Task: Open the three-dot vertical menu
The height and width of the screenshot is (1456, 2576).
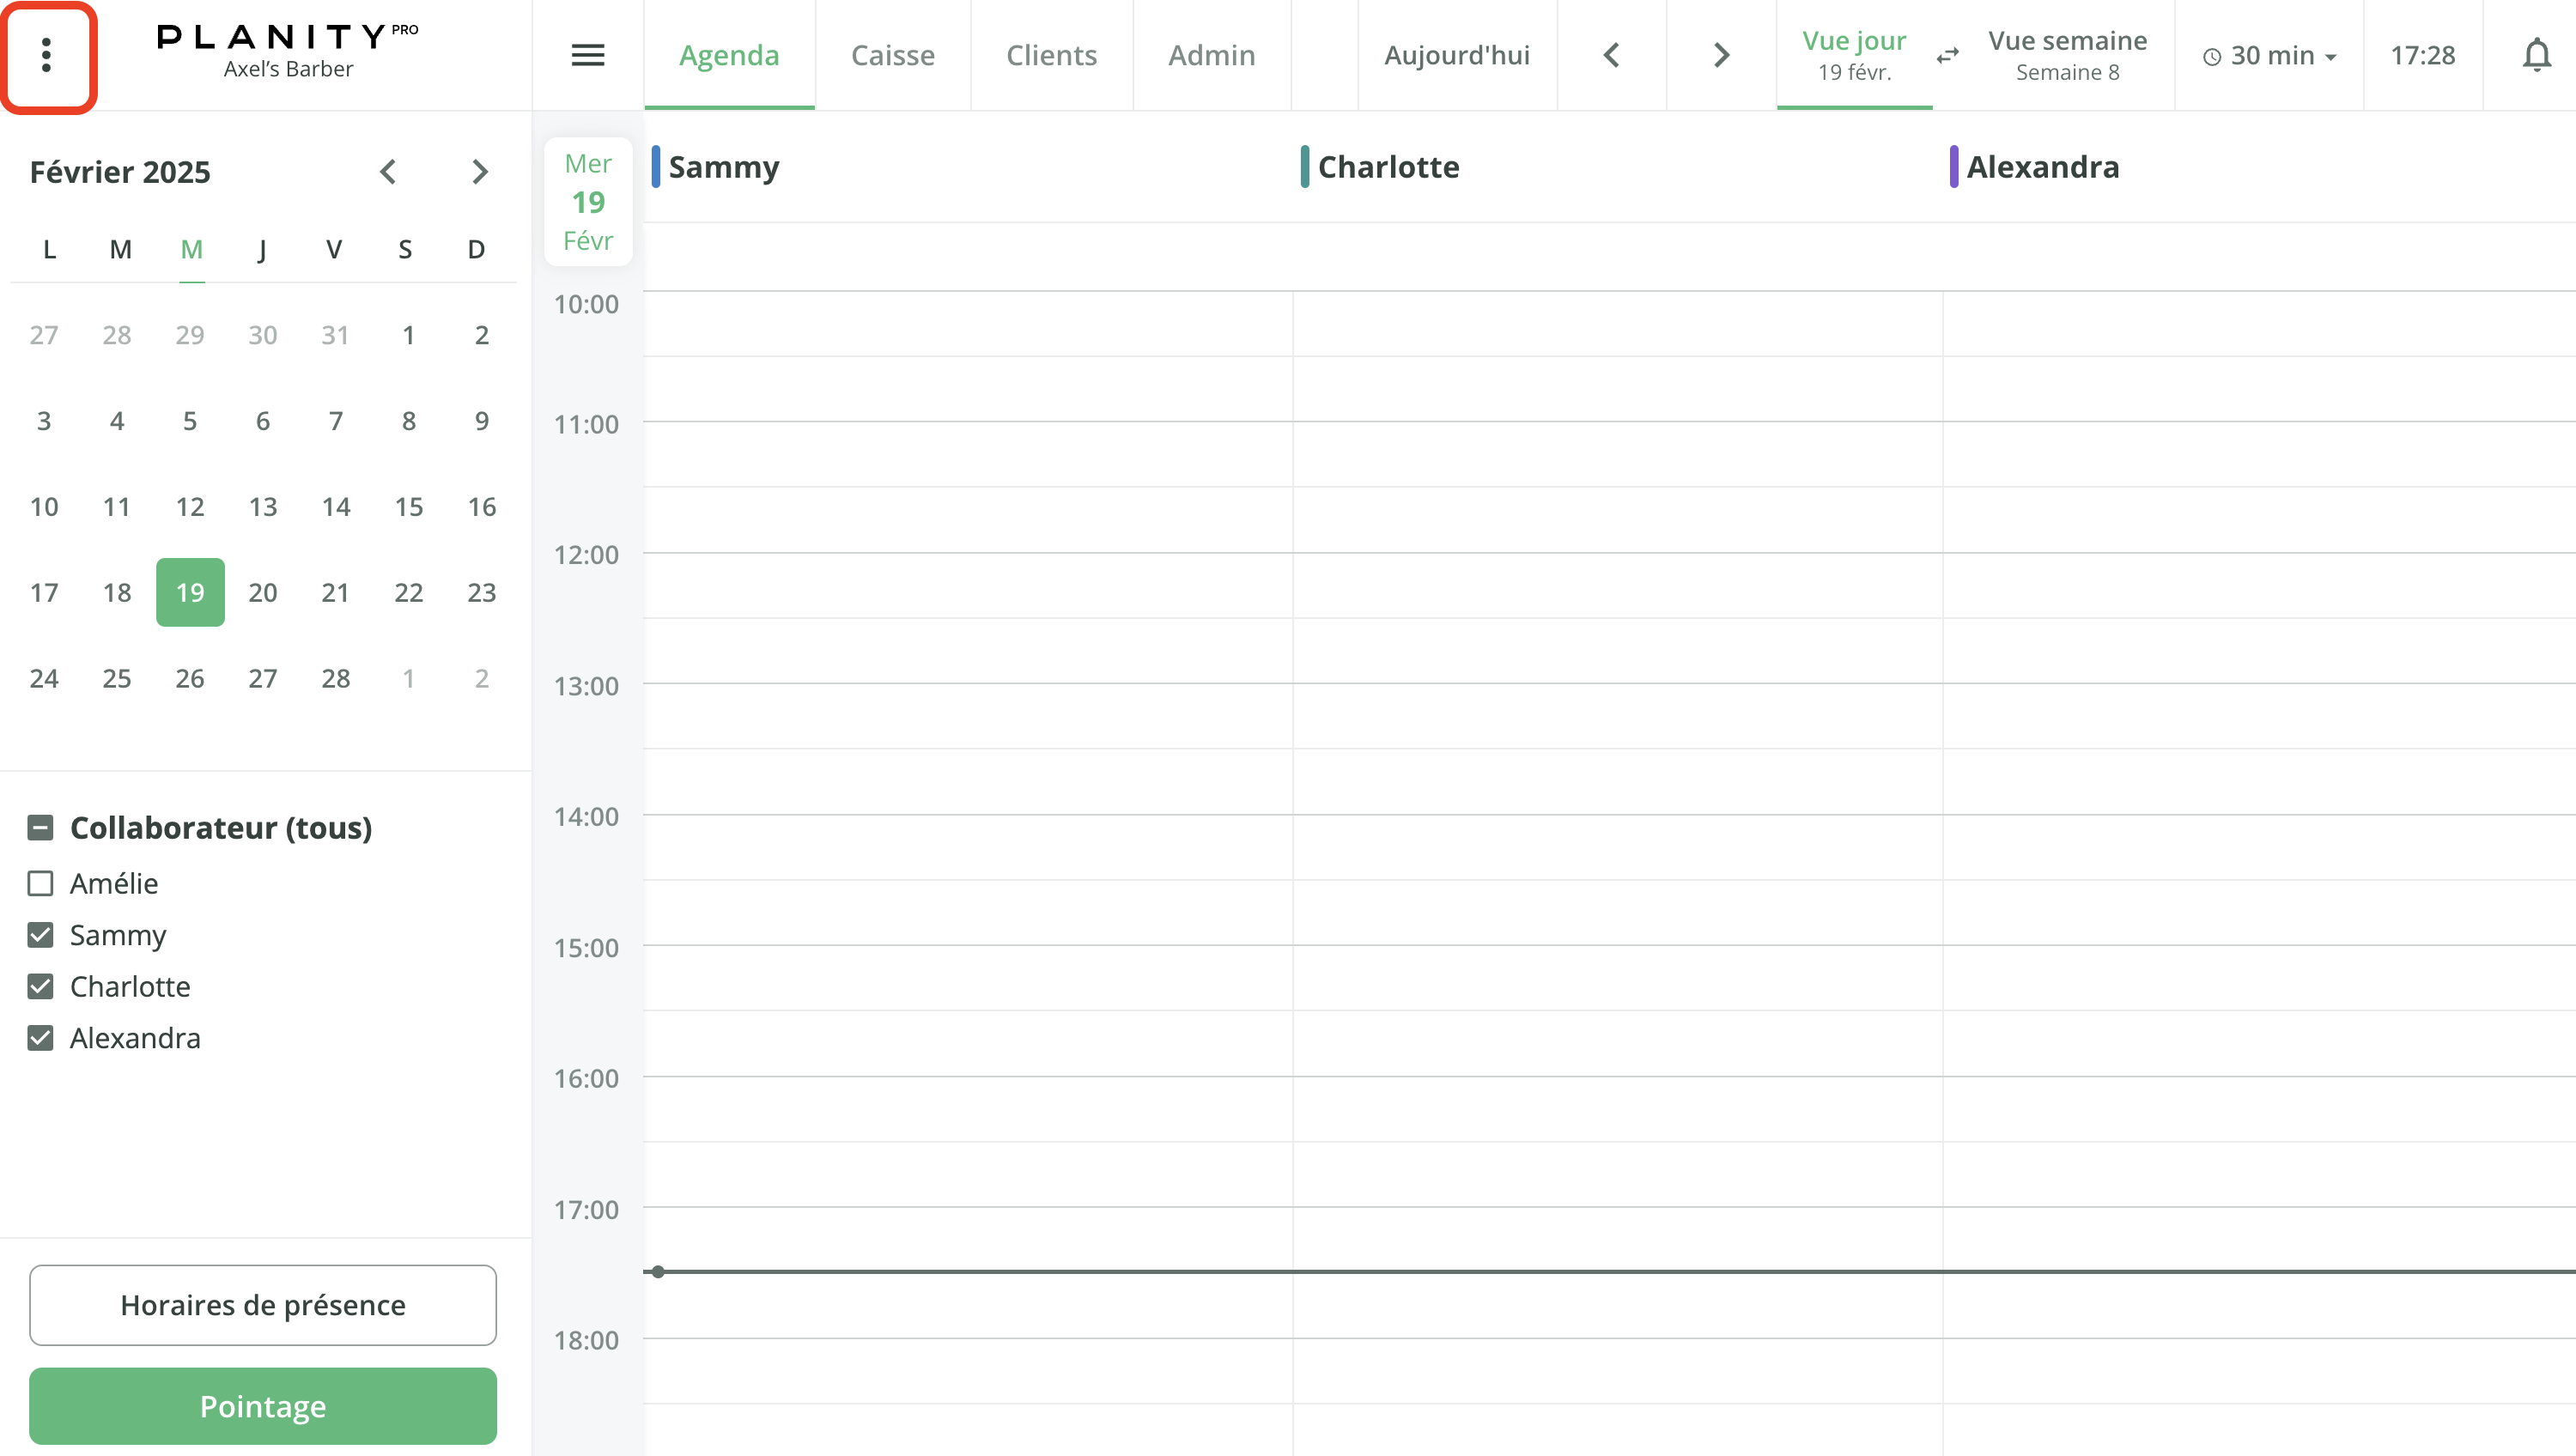Action: (x=46, y=56)
